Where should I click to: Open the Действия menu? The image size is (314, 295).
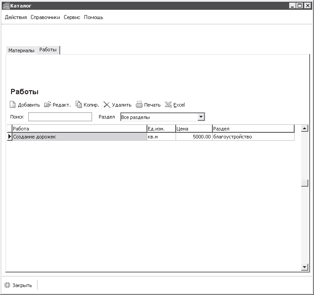click(x=16, y=17)
